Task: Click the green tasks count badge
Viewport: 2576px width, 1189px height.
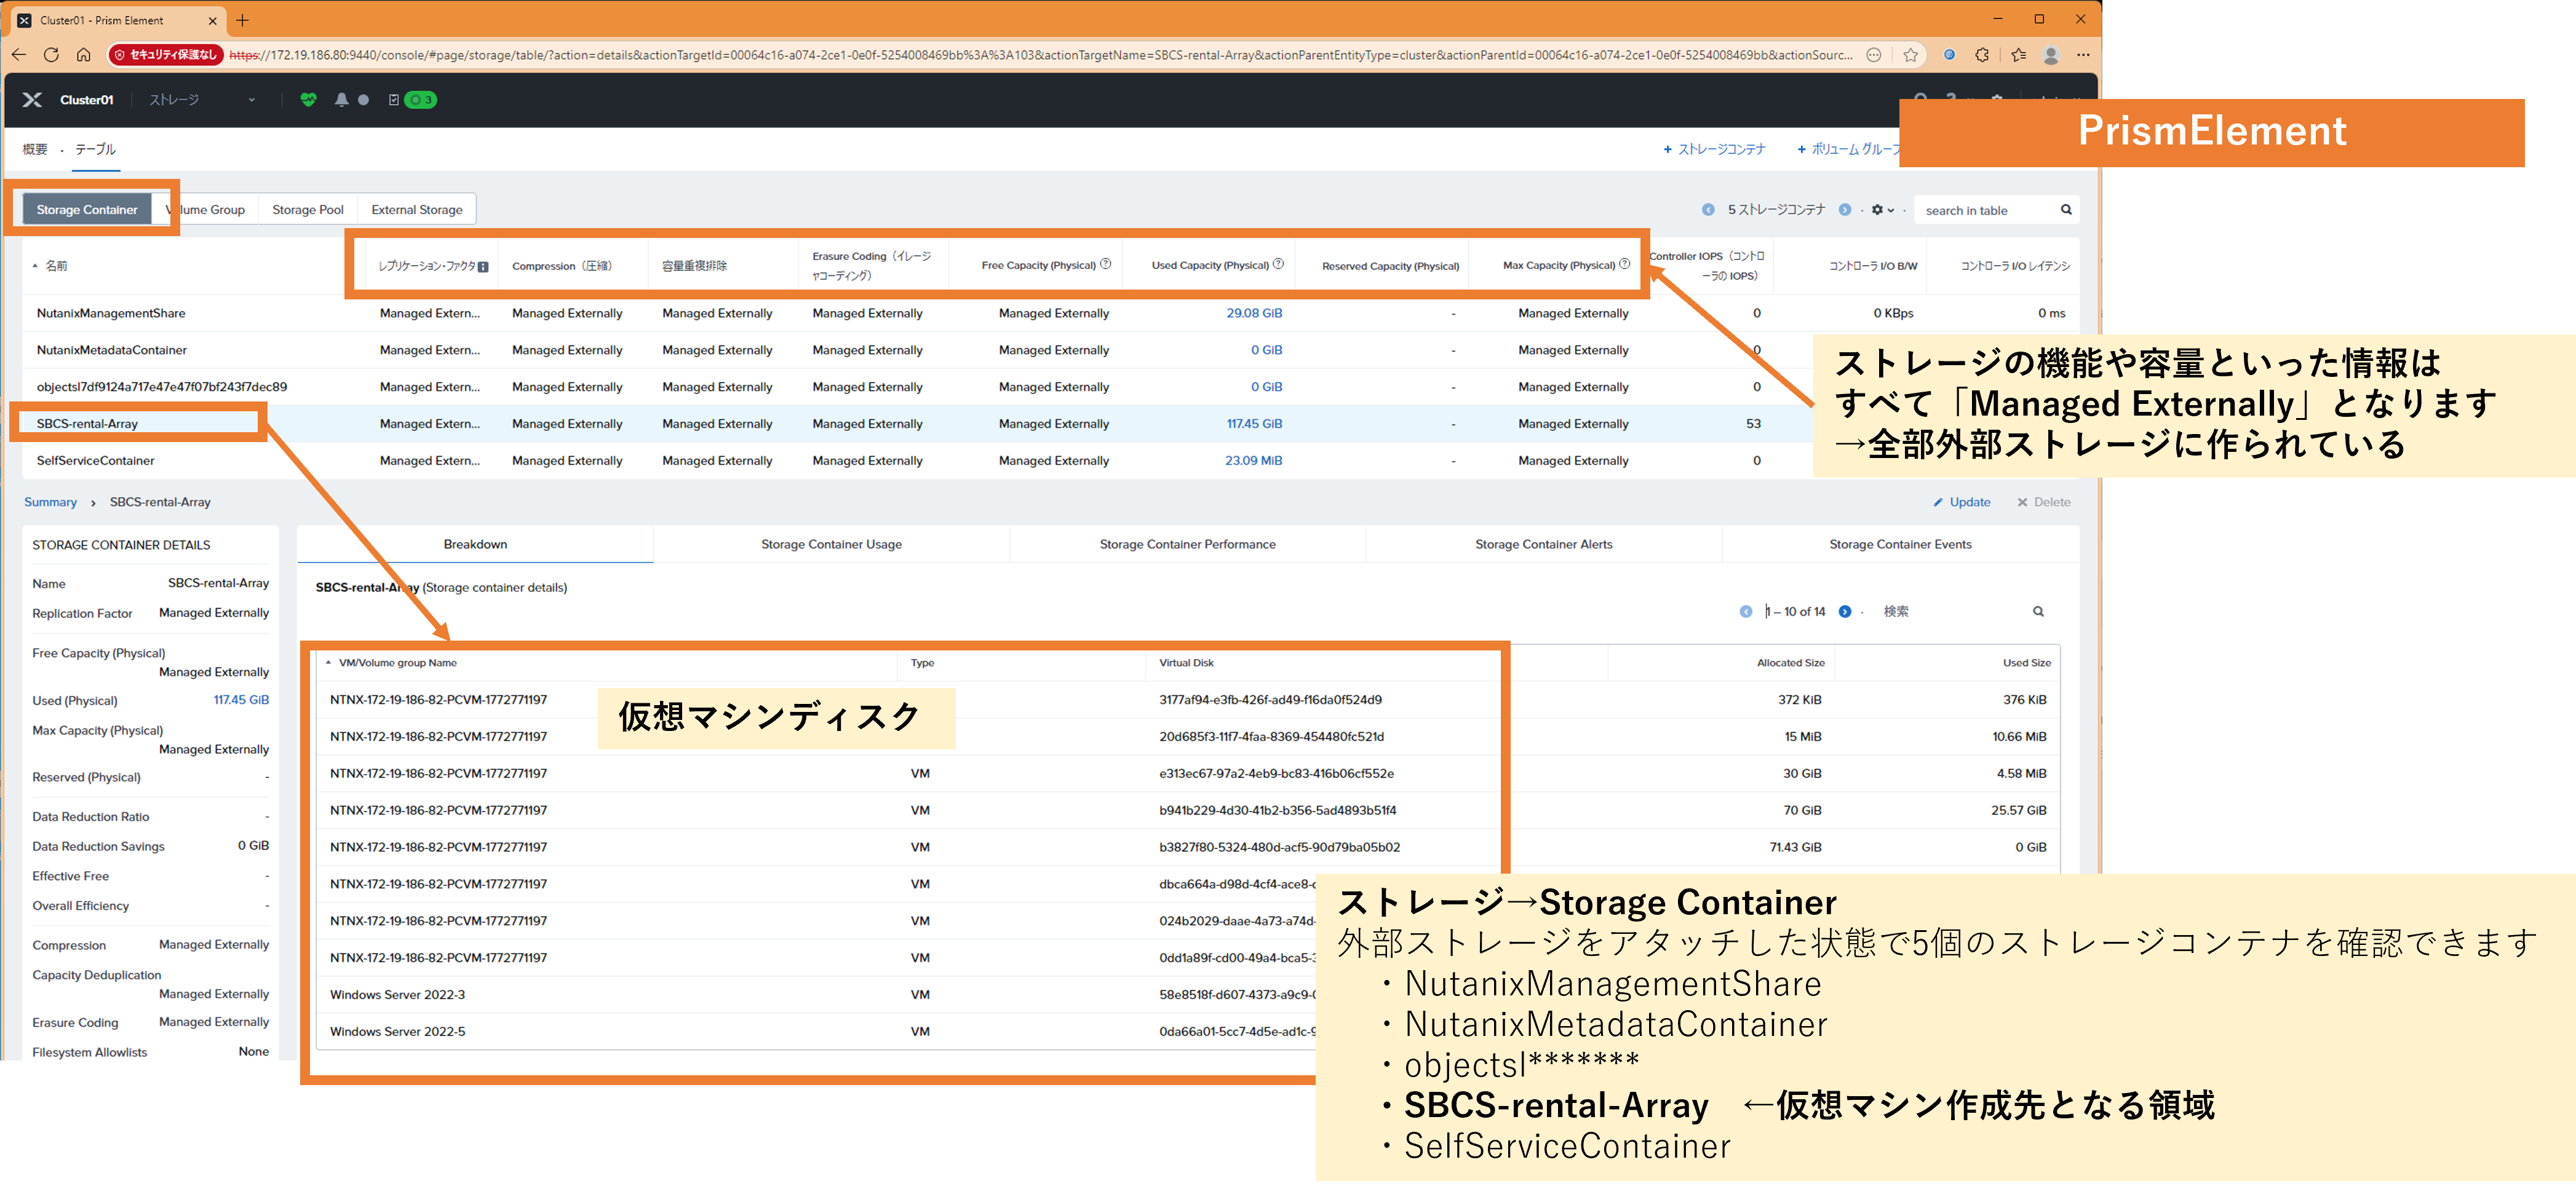Action: (421, 100)
